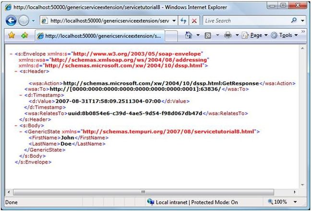This screenshot has height=211, width=312.
Task: Open the zoom level dropdown arrow
Action: click(x=295, y=202)
